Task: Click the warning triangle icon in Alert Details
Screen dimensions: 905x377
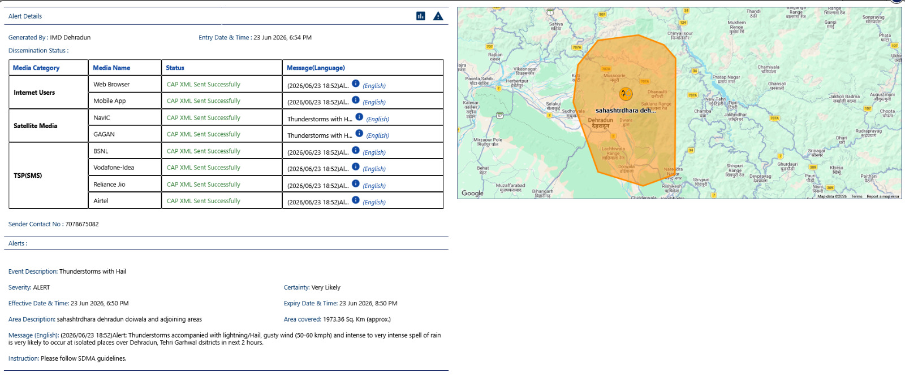Action: [x=438, y=16]
